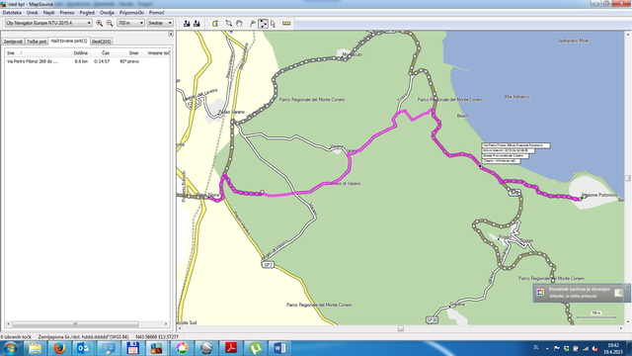Open the Srednje detail level dropdown
The image size is (632, 356).
pos(160,23)
